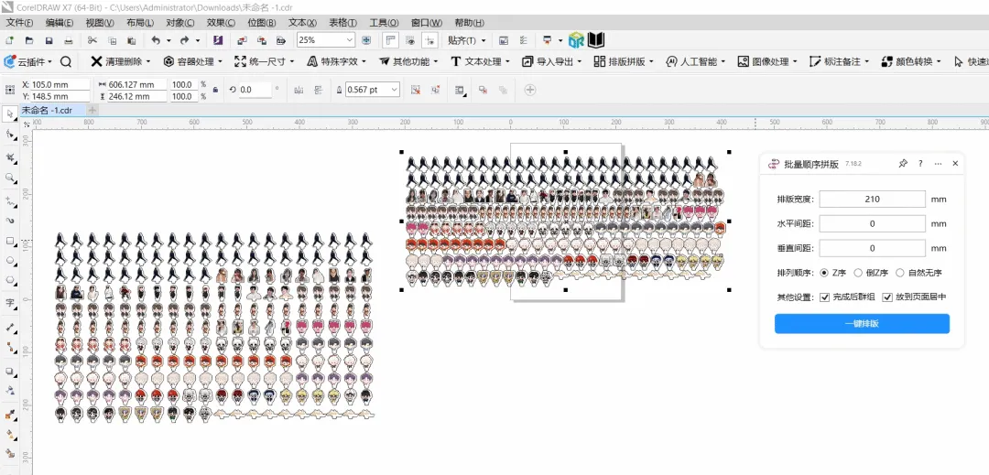This screenshot has width=989, height=475.
Task: Click the Cut scissors icon
Action: [92, 40]
